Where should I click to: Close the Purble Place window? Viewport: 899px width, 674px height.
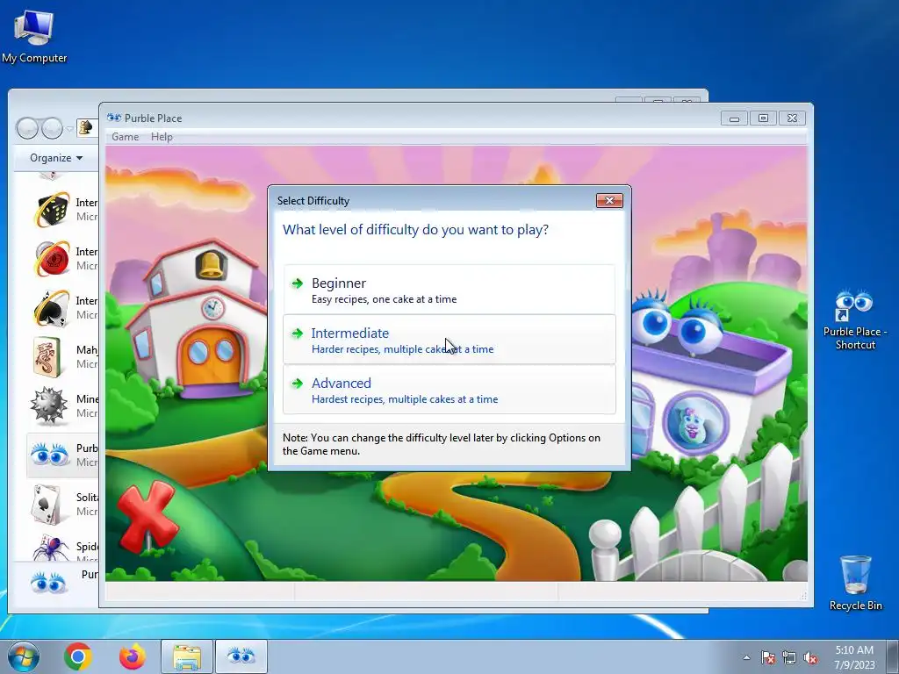pyautogui.click(x=793, y=118)
